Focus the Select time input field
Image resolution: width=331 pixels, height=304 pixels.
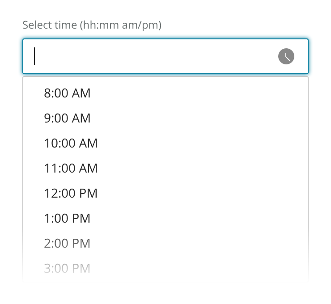coord(152,56)
